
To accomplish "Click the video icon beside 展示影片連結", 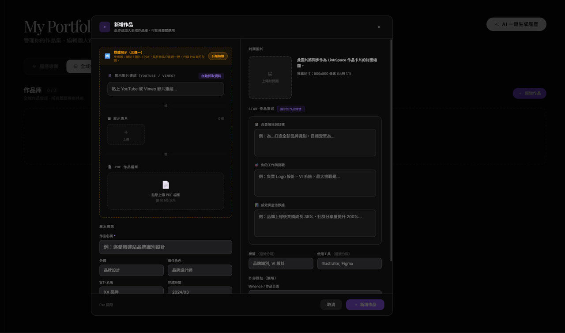I will pos(110,76).
